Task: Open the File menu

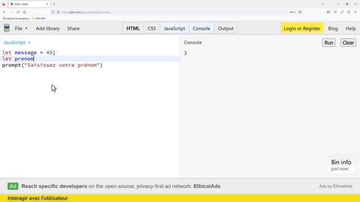Action: tap(21, 29)
